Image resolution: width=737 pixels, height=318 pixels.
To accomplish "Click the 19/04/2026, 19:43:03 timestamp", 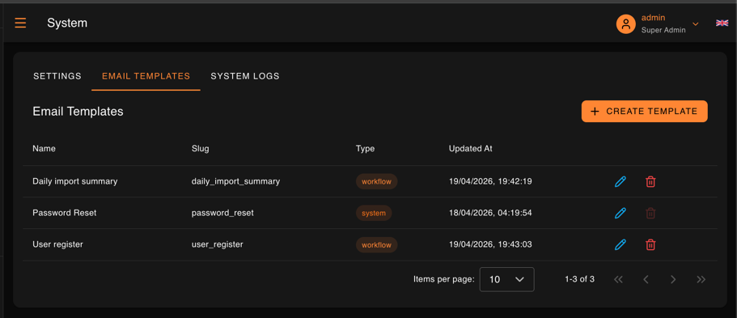I will [x=490, y=244].
